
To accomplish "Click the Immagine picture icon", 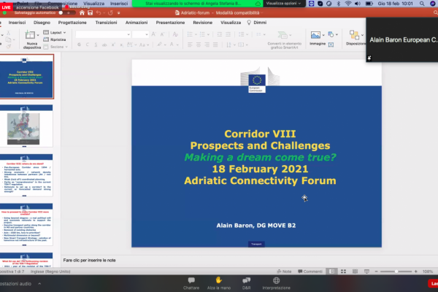I will coord(315,35).
